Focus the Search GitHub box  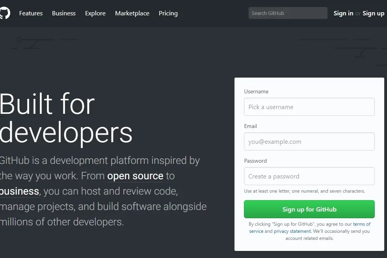click(288, 13)
